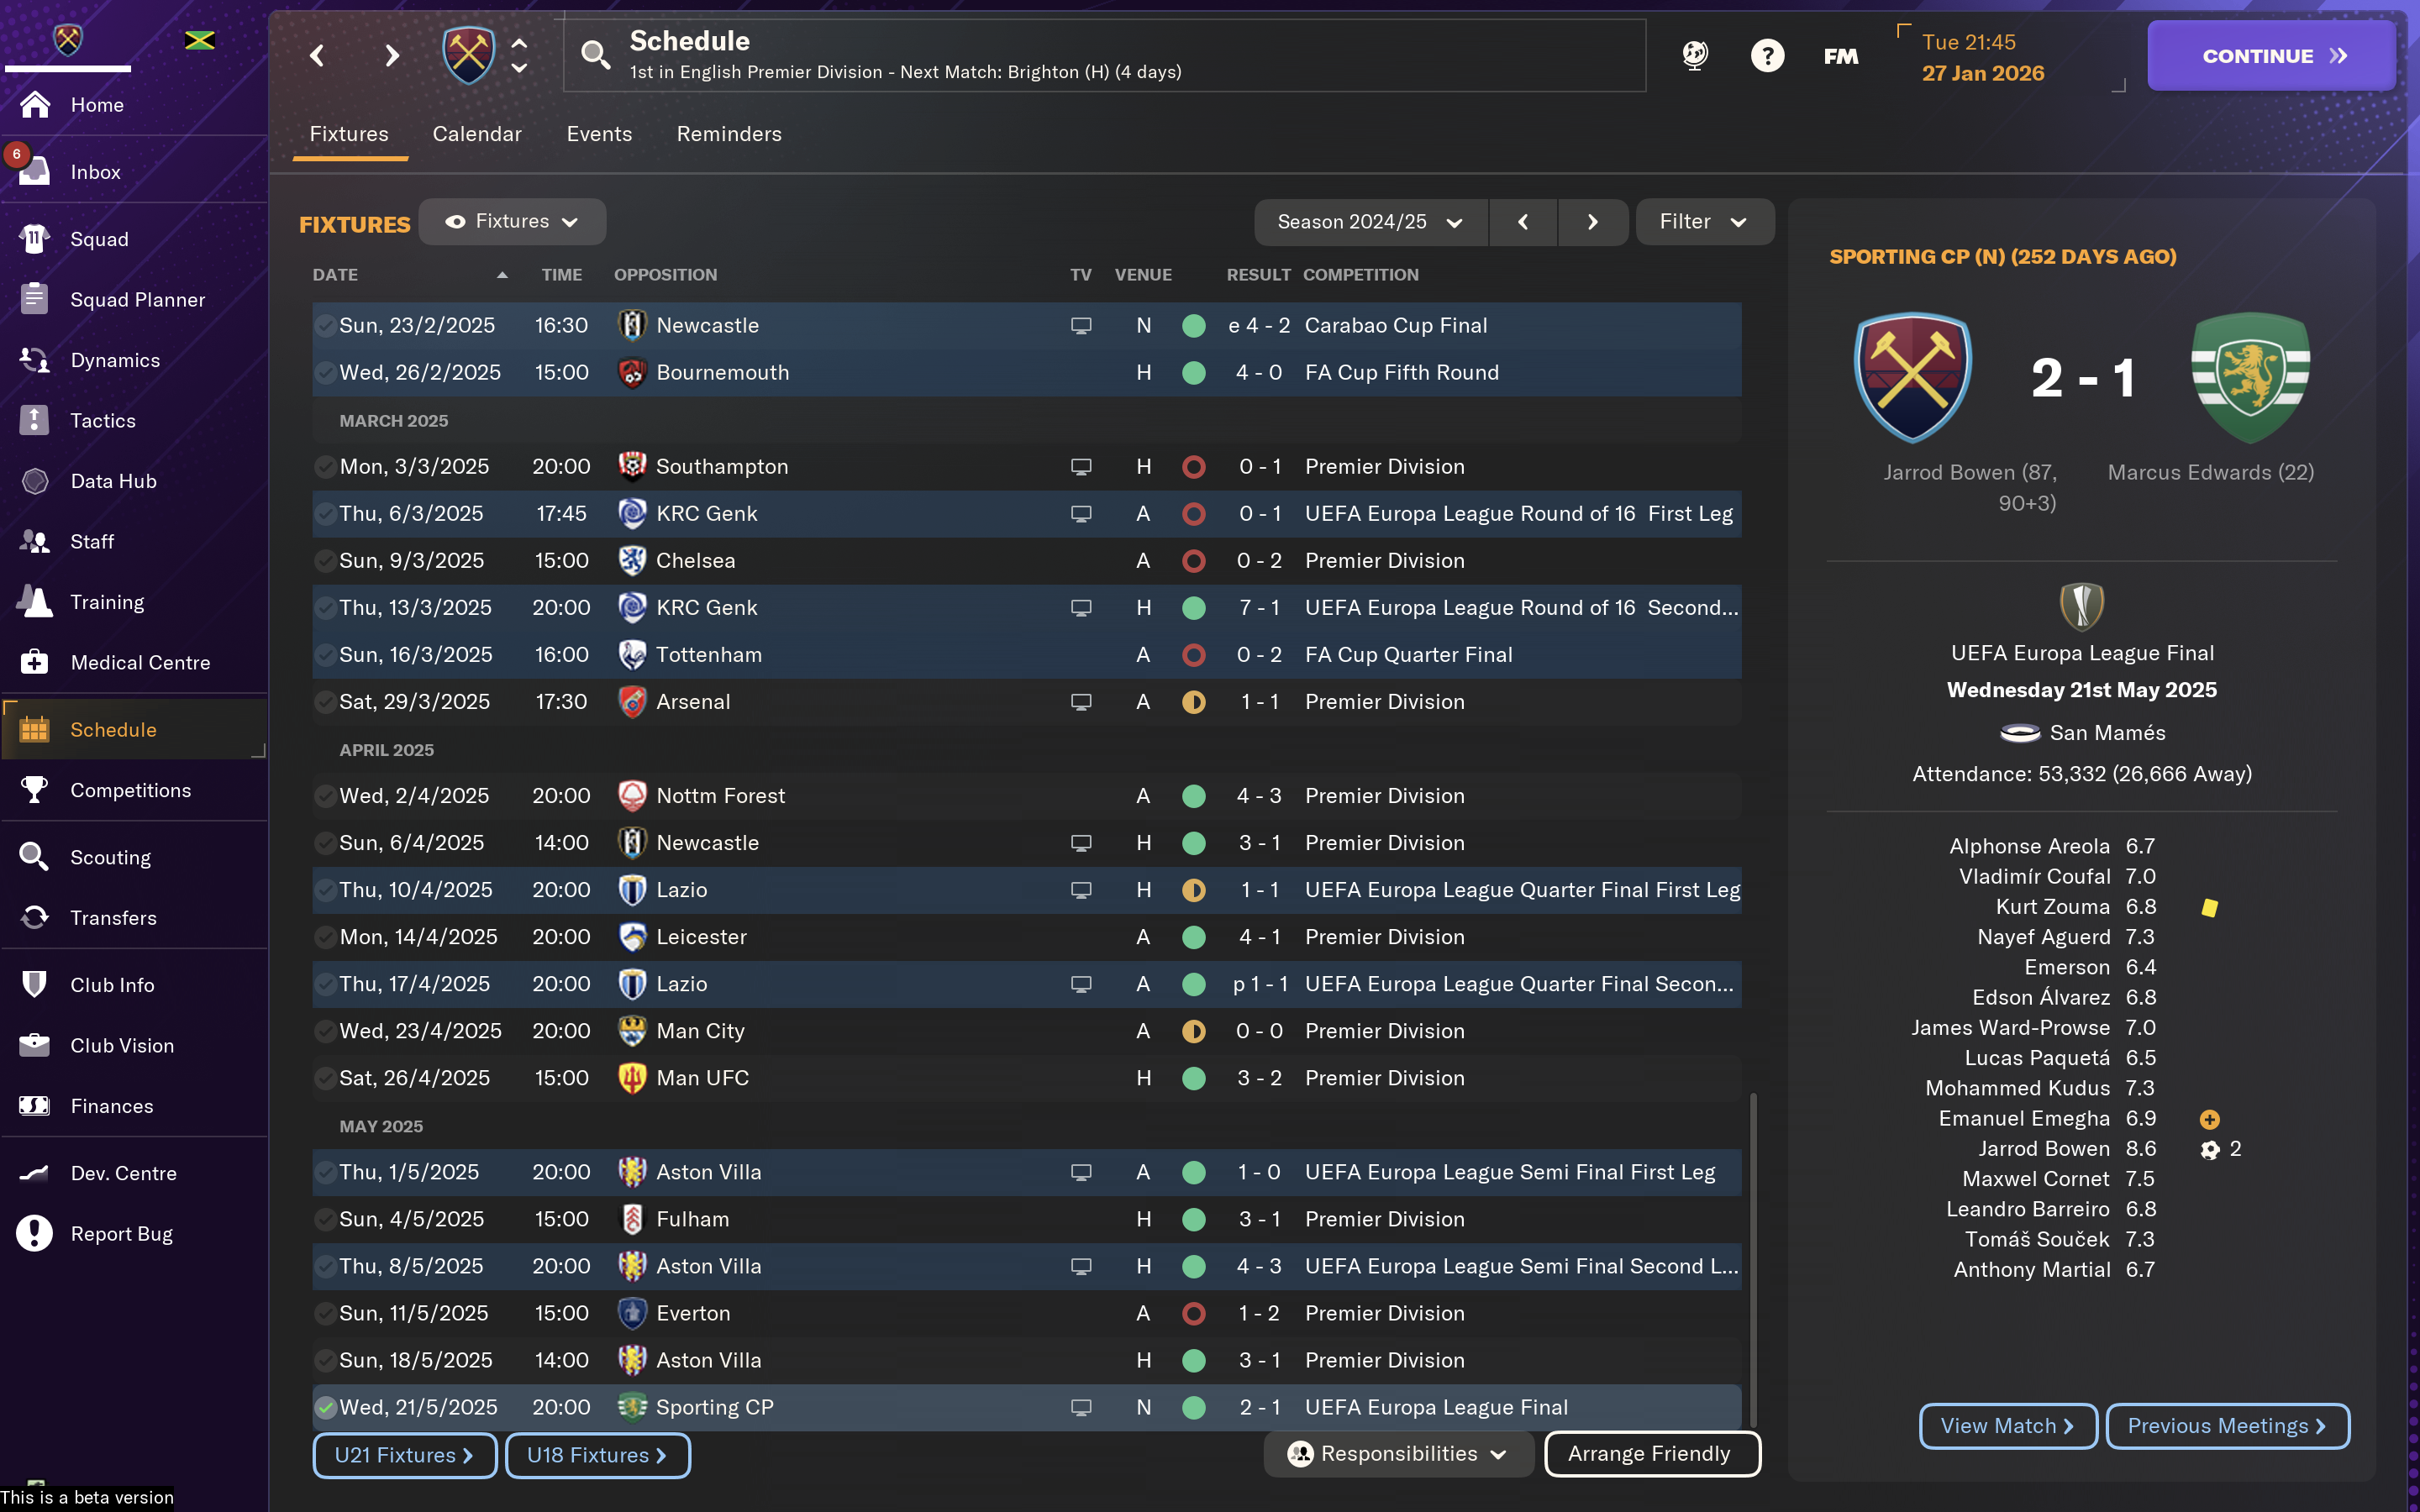Image resolution: width=2420 pixels, height=1512 pixels.
Task: Expand the Season 2024/25 dropdown
Action: [1369, 222]
